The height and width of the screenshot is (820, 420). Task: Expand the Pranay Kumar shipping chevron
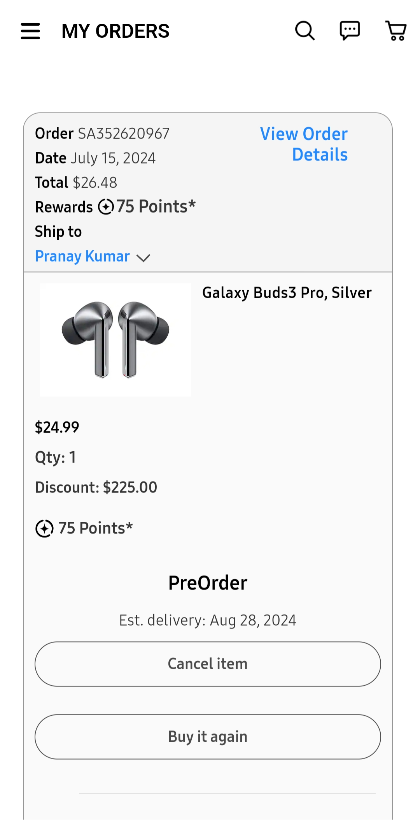point(143,258)
